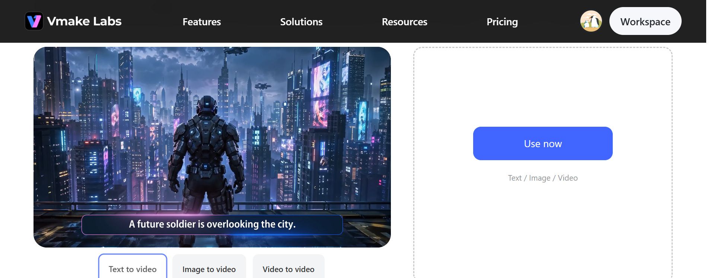
Task: Open the Features menu
Action: pos(202,22)
